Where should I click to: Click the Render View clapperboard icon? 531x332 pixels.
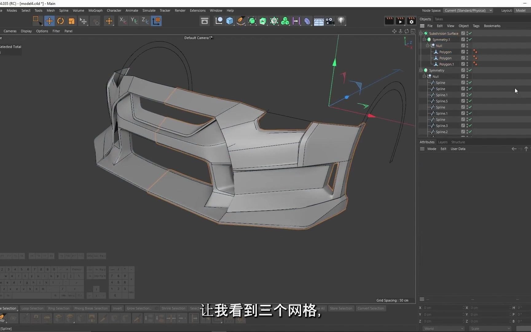389,21
